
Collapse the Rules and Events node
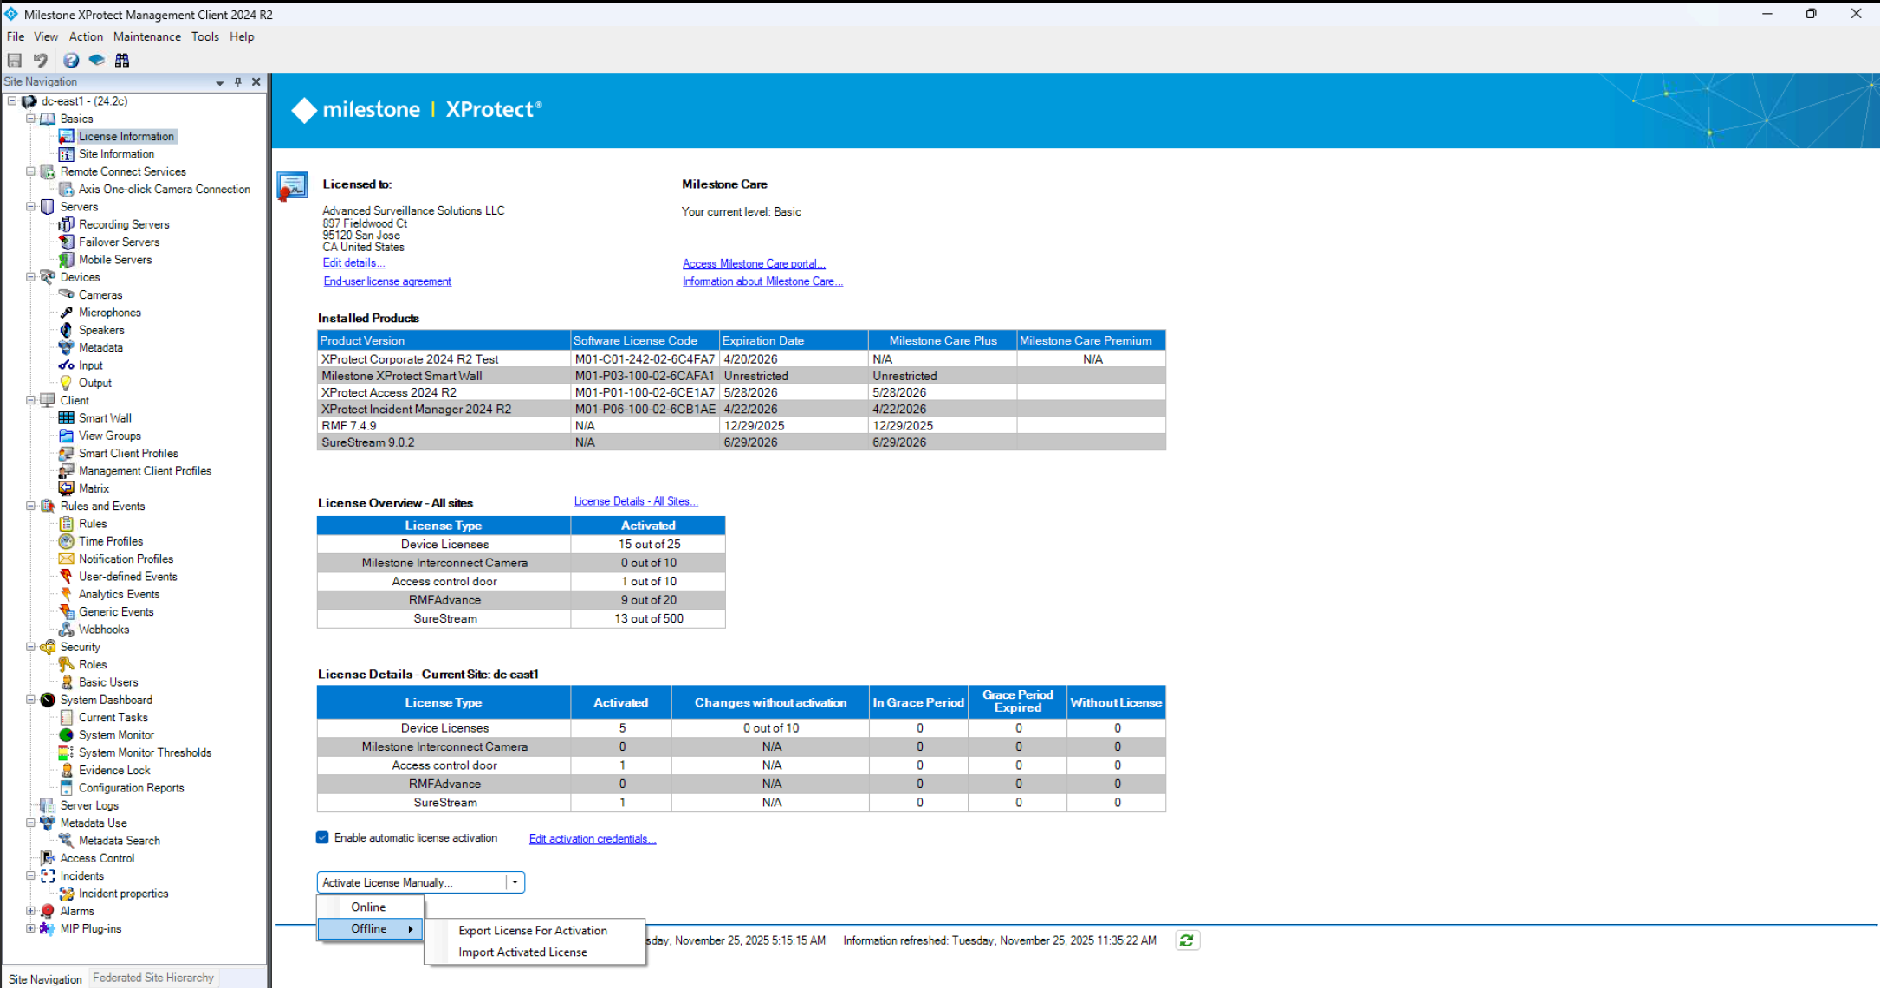pyautogui.click(x=30, y=506)
